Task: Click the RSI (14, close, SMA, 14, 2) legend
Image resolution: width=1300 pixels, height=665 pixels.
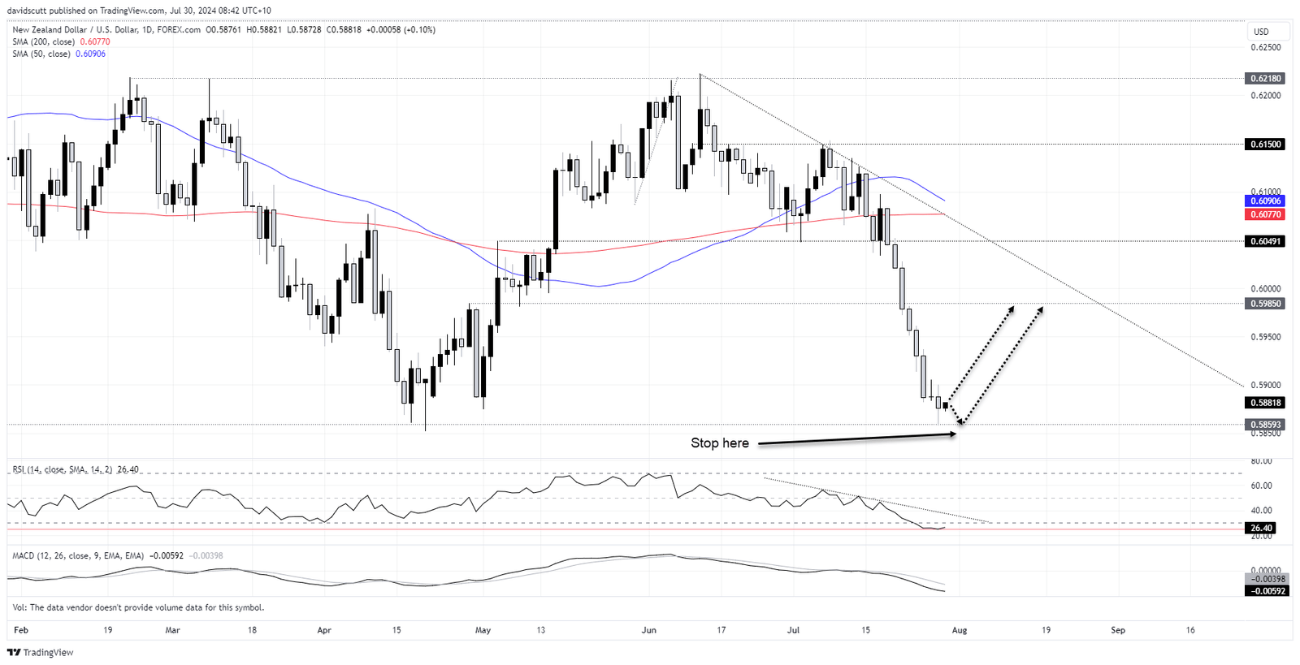Action: coord(76,469)
